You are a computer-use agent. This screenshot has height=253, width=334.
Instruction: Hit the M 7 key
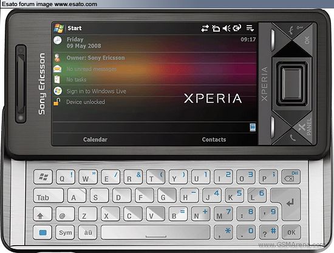pyautogui.click(x=223, y=214)
